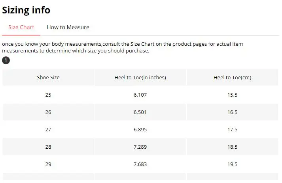Click shoe size 27 cell
Screen dimensions: 282x183
48,129
